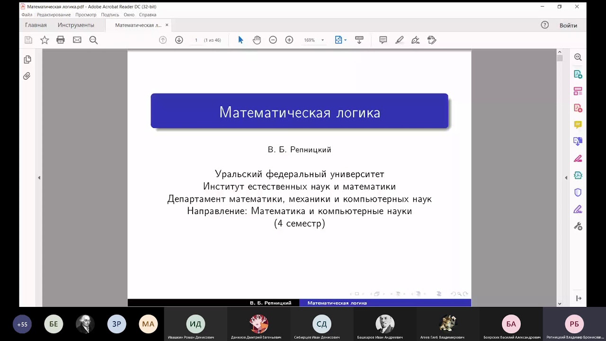
Task: Open the Справка menu
Action: [148, 15]
